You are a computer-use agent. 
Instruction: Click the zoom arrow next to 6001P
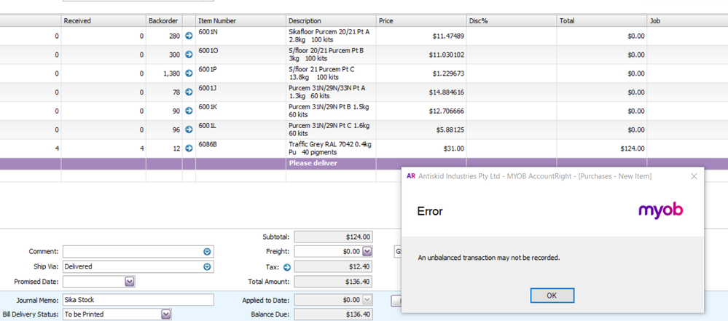(189, 74)
